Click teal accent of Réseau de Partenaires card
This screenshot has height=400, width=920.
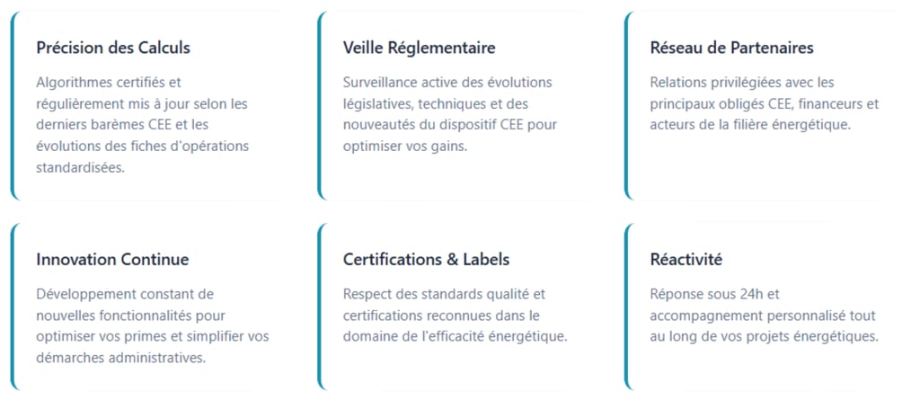click(x=626, y=106)
